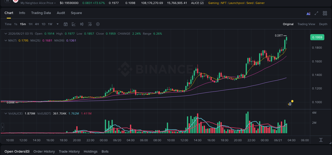Open the Order History tab
This screenshot has width=332, height=155.
[x=44, y=152]
